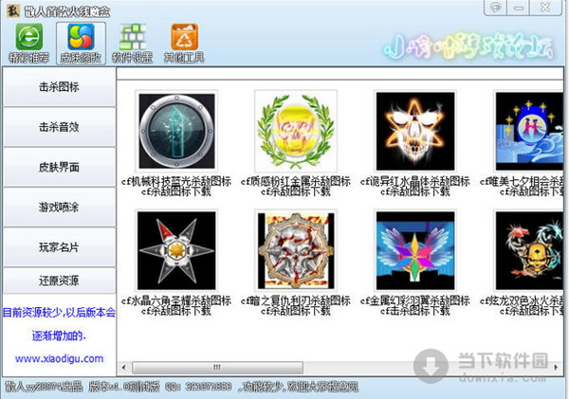Click the 目前资源较少 notice text
The image size is (569, 399).
pyautogui.click(x=59, y=313)
